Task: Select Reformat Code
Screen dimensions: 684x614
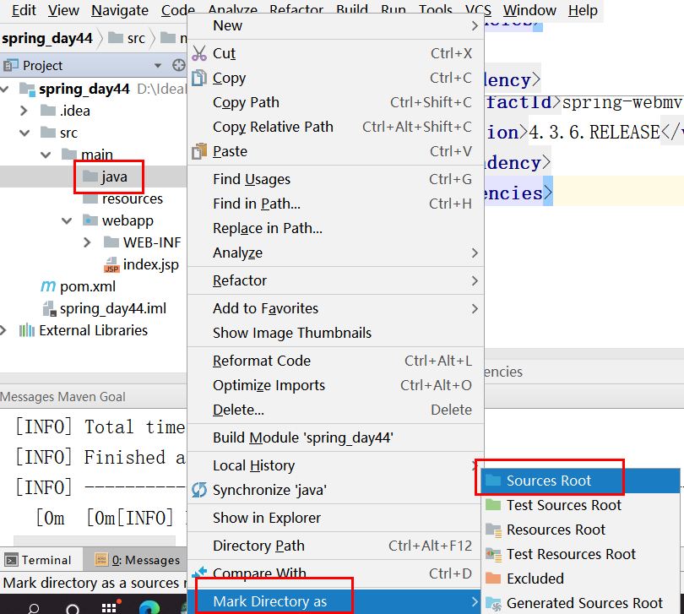Action: point(335,361)
